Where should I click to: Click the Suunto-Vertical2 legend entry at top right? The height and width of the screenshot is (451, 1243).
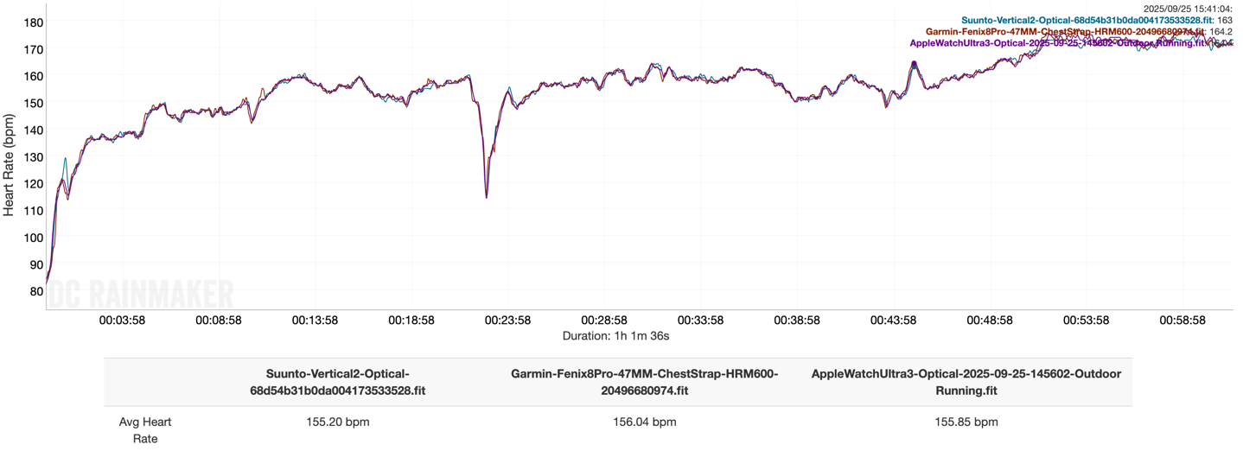tap(1087, 20)
